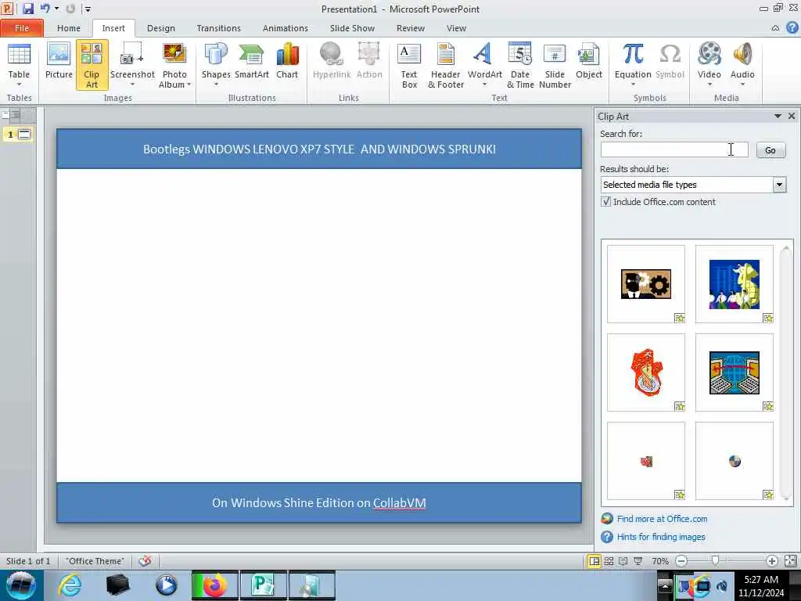Switch to the Design tab
Screen dimensions: 801x601
161,28
